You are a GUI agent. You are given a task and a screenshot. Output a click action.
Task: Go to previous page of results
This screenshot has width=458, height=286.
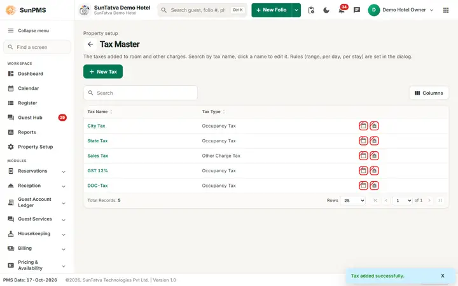pyautogui.click(x=386, y=200)
